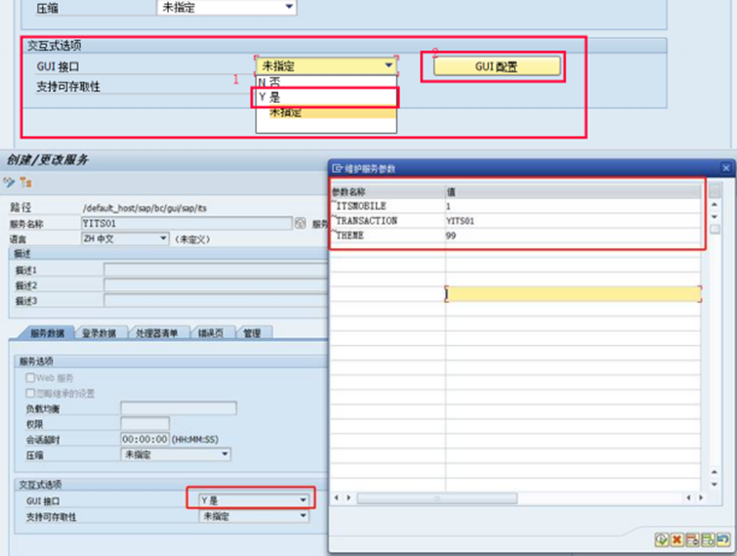Click the blue undo arrow icon in parameters dialog
Screen dimensions: 737x556
point(723,539)
